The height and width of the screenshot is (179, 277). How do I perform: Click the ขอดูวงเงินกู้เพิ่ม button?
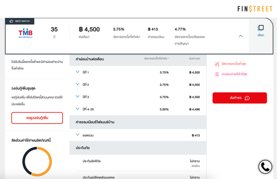(x=37, y=118)
